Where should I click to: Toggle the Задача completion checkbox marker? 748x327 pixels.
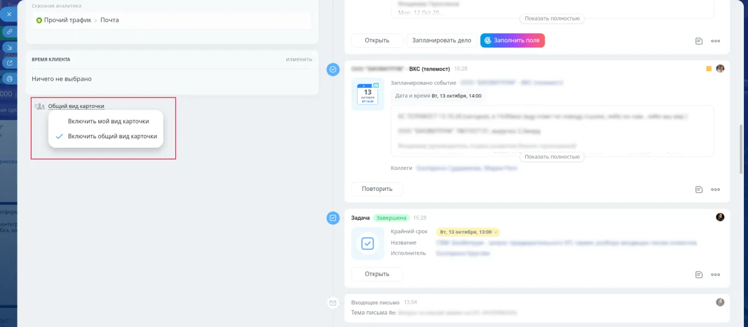click(333, 218)
